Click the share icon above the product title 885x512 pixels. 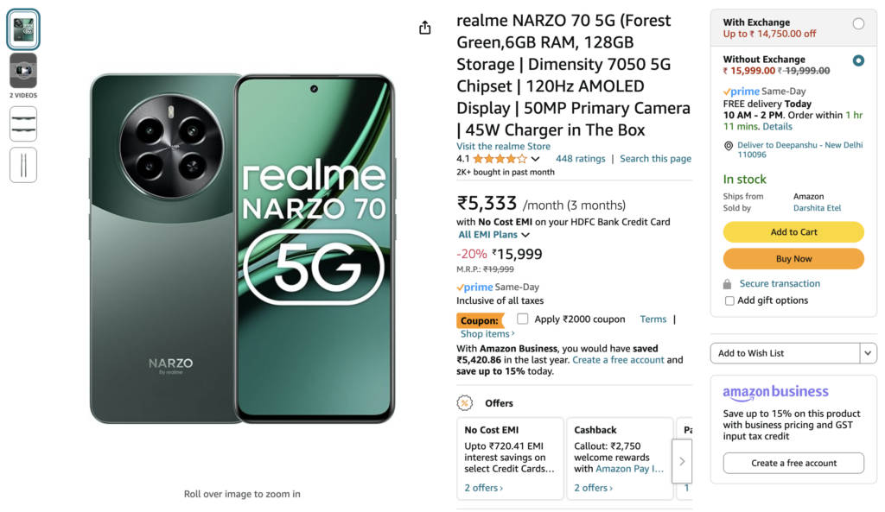tap(424, 27)
